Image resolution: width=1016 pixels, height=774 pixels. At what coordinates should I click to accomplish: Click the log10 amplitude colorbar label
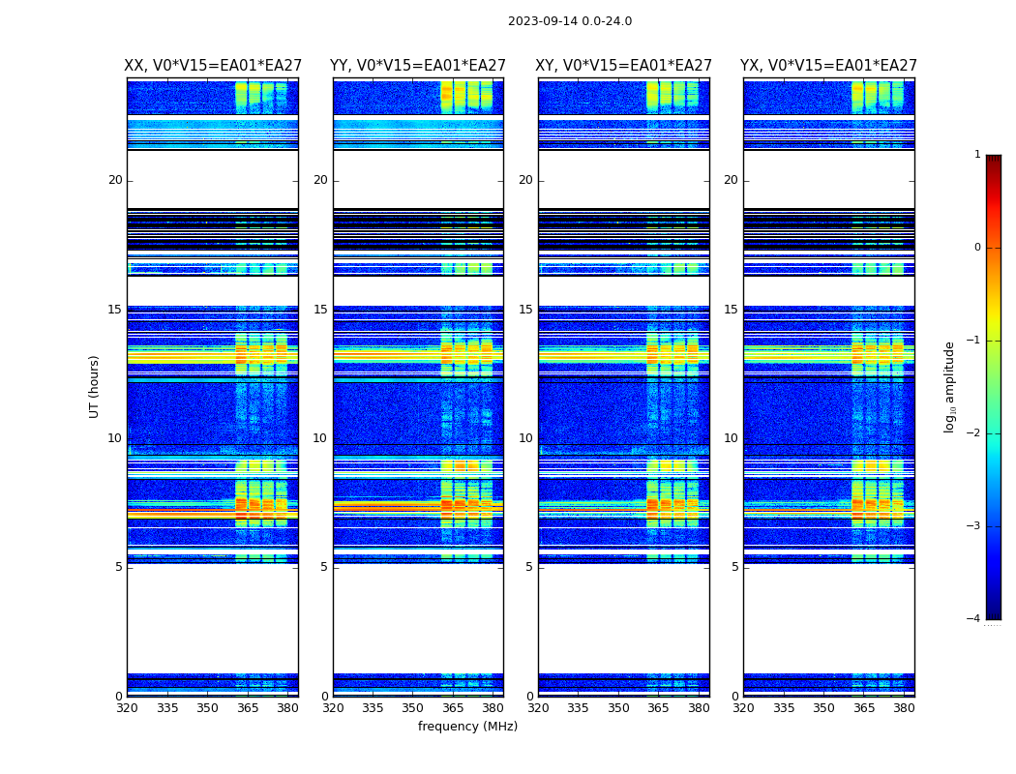pyautogui.click(x=949, y=387)
